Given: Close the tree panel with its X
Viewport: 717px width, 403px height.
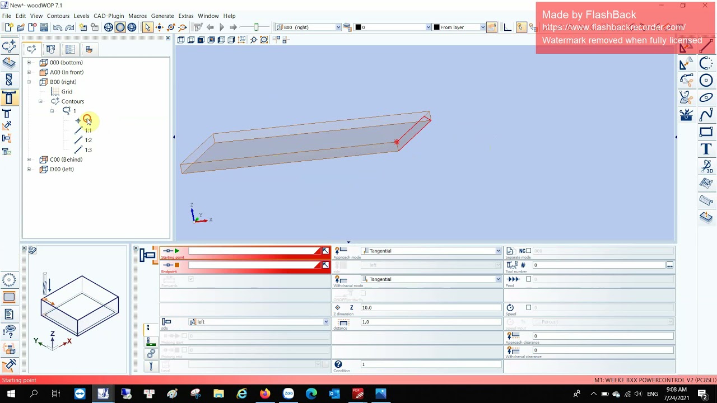Looking at the screenshot, I should coord(168,38).
